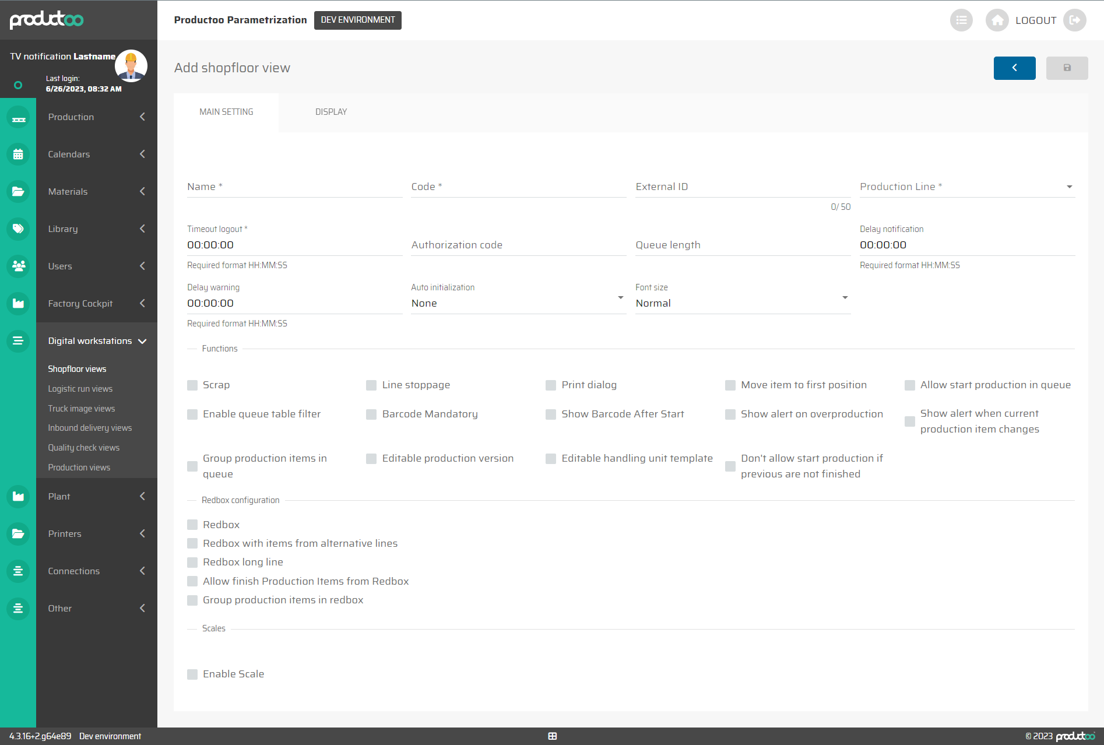Click the user avatar picture

coord(131,65)
